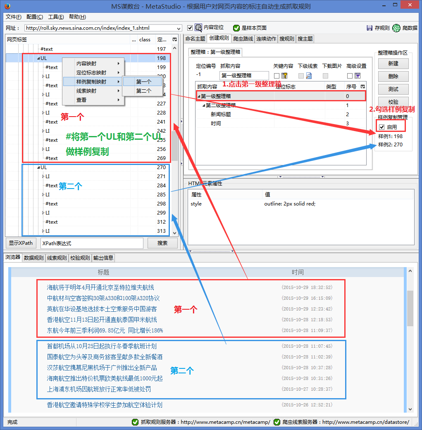Click the 关键内容 key icon

click(x=284, y=76)
